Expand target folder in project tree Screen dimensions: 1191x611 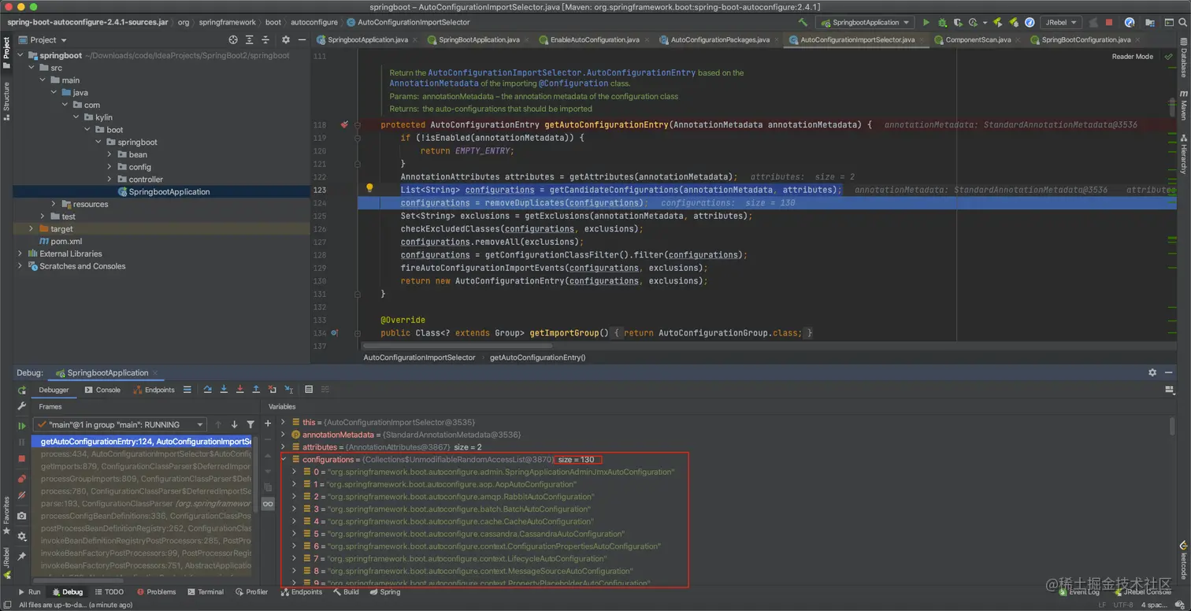pyautogui.click(x=32, y=228)
